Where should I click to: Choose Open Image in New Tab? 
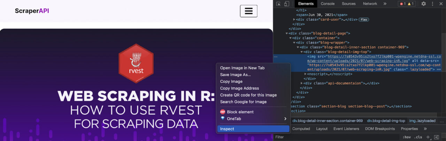tap(242, 68)
